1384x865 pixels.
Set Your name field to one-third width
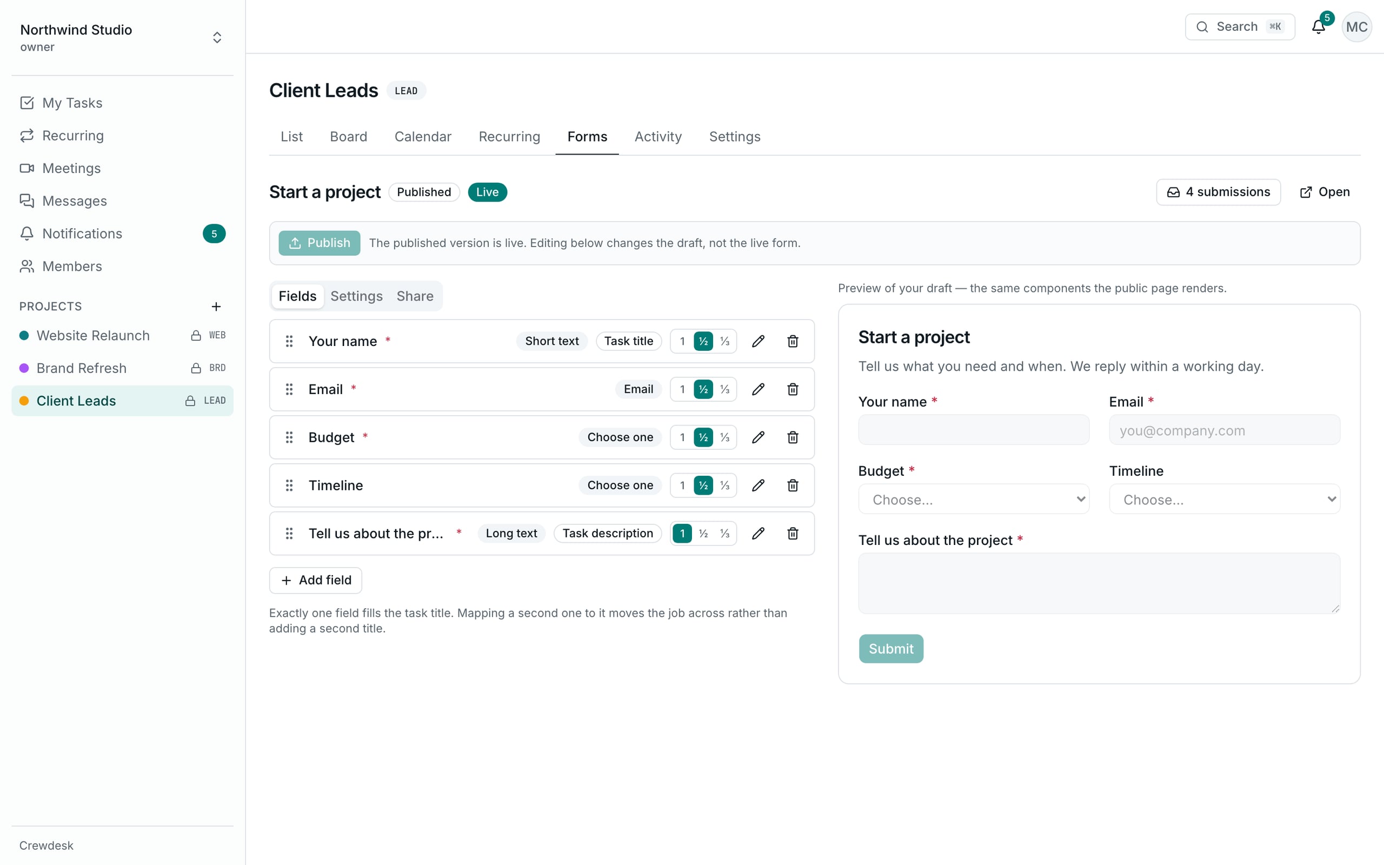tap(724, 341)
